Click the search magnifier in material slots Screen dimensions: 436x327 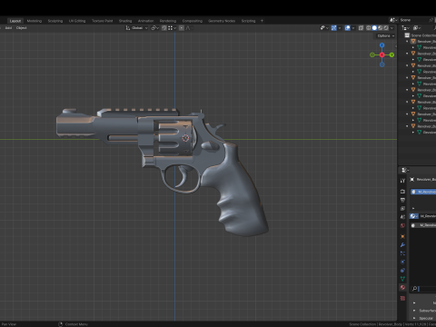pyautogui.click(x=414, y=289)
